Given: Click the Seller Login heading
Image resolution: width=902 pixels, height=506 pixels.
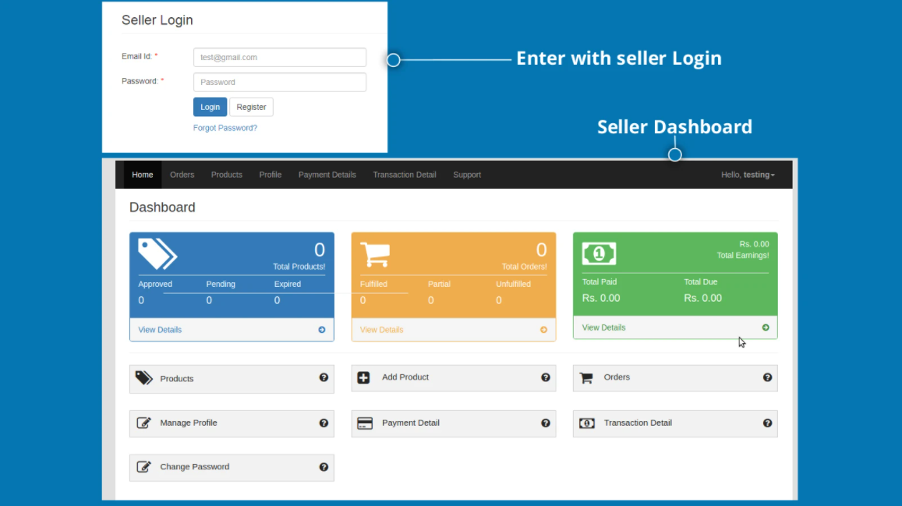Looking at the screenshot, I should pos(157,20).
